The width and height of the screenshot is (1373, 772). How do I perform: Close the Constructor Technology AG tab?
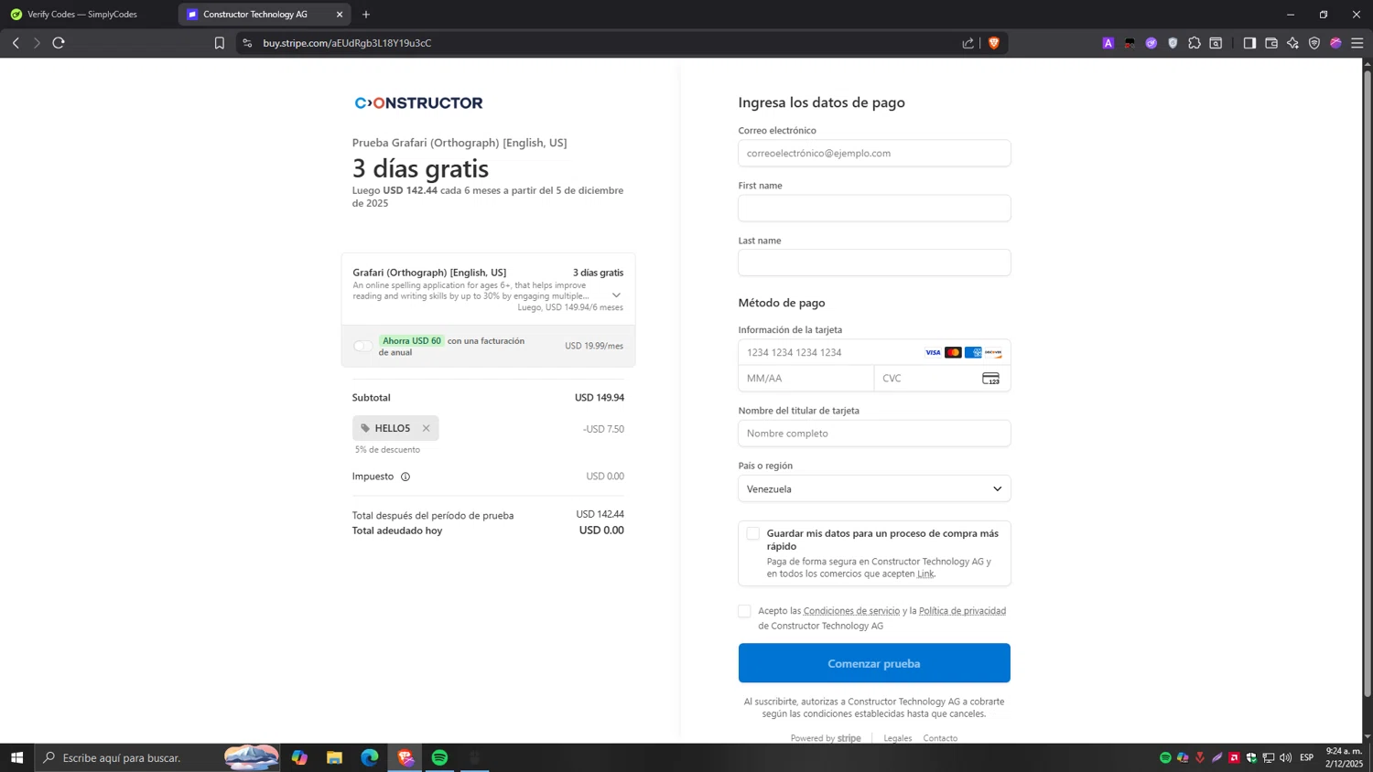(340, 15)
